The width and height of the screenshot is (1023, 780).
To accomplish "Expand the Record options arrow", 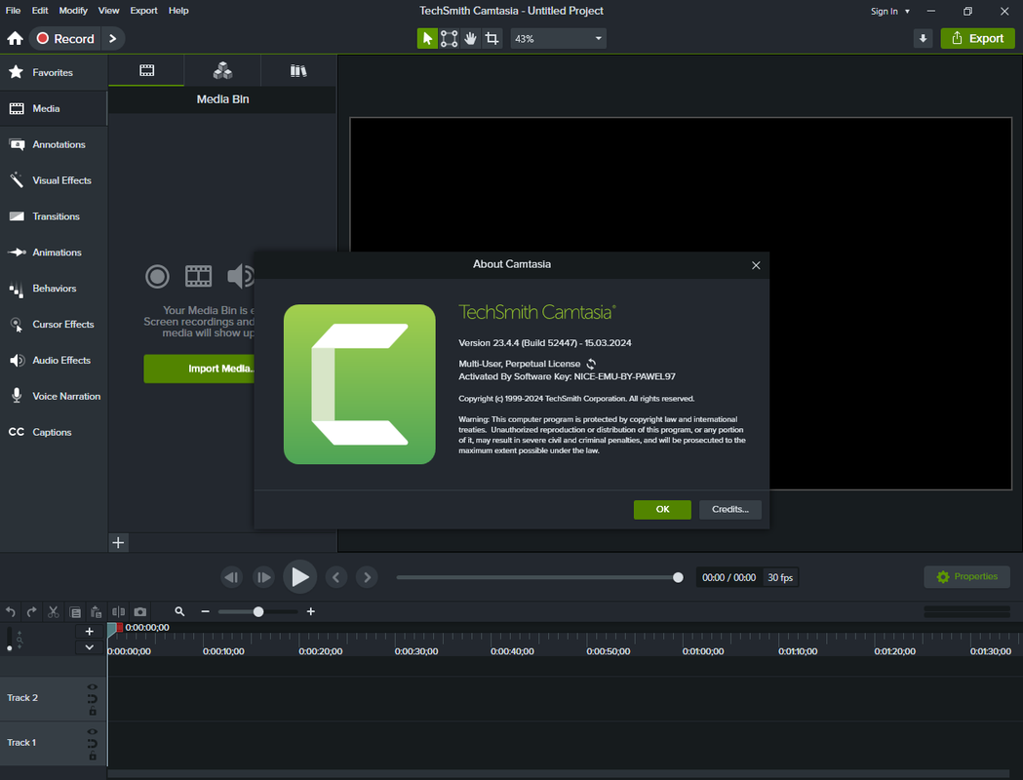I will pyautogui.click(x=113, y=38).
